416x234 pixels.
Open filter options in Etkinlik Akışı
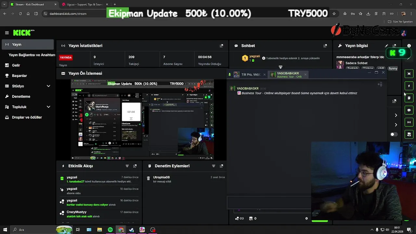point(127,166)
